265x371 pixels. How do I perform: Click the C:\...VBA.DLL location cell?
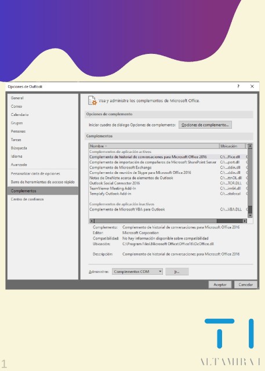coord(231,209)
